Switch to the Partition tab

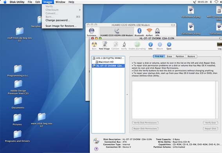[180, 56]
